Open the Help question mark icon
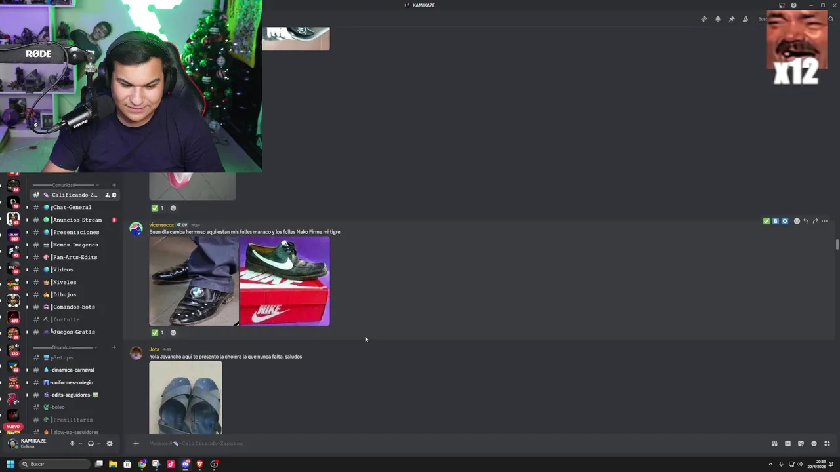This screenshot has height=472, width=840. click(793, 5)
